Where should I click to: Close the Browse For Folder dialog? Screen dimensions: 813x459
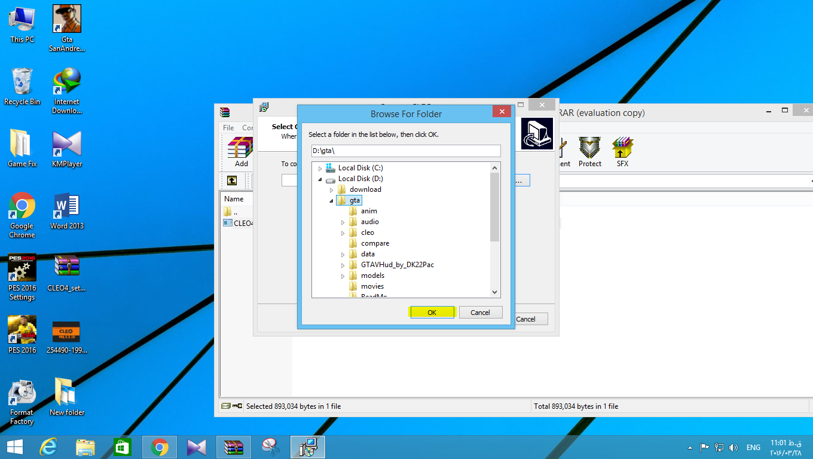coord(502,111)
